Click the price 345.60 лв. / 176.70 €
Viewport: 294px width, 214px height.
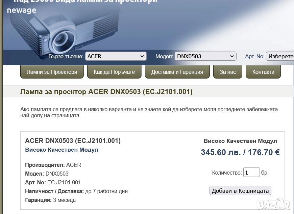tap(240, 152)
